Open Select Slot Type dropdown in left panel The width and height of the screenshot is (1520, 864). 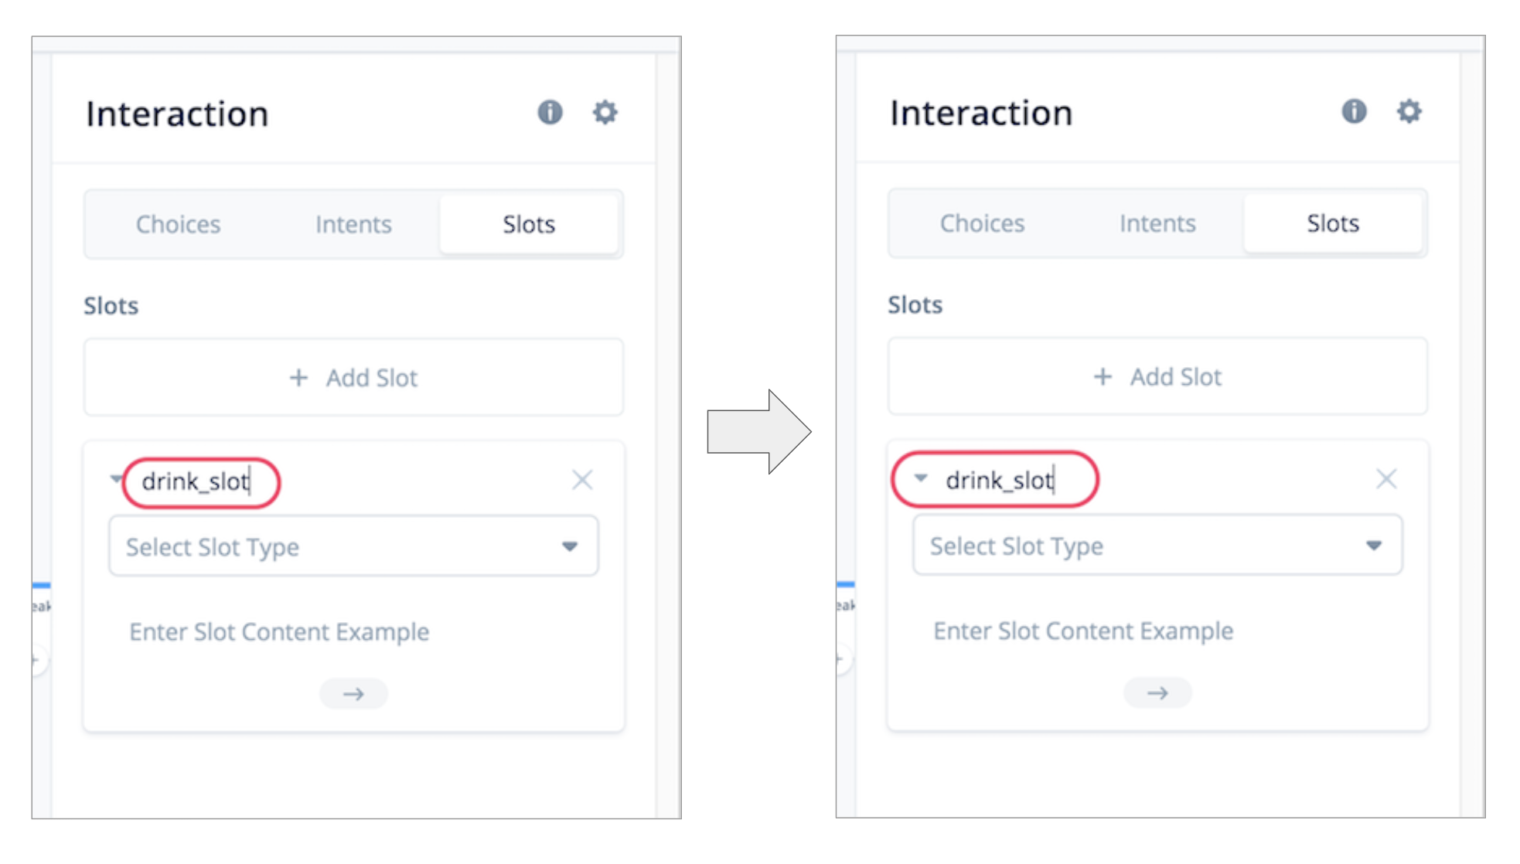(353, 546)
